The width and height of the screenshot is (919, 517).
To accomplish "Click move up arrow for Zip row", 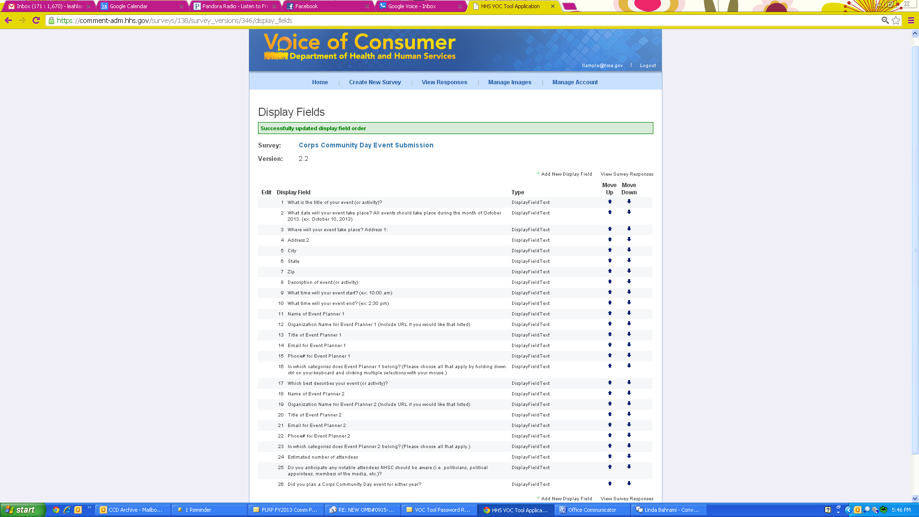I will pyautogui.click(x=610, y=271).
